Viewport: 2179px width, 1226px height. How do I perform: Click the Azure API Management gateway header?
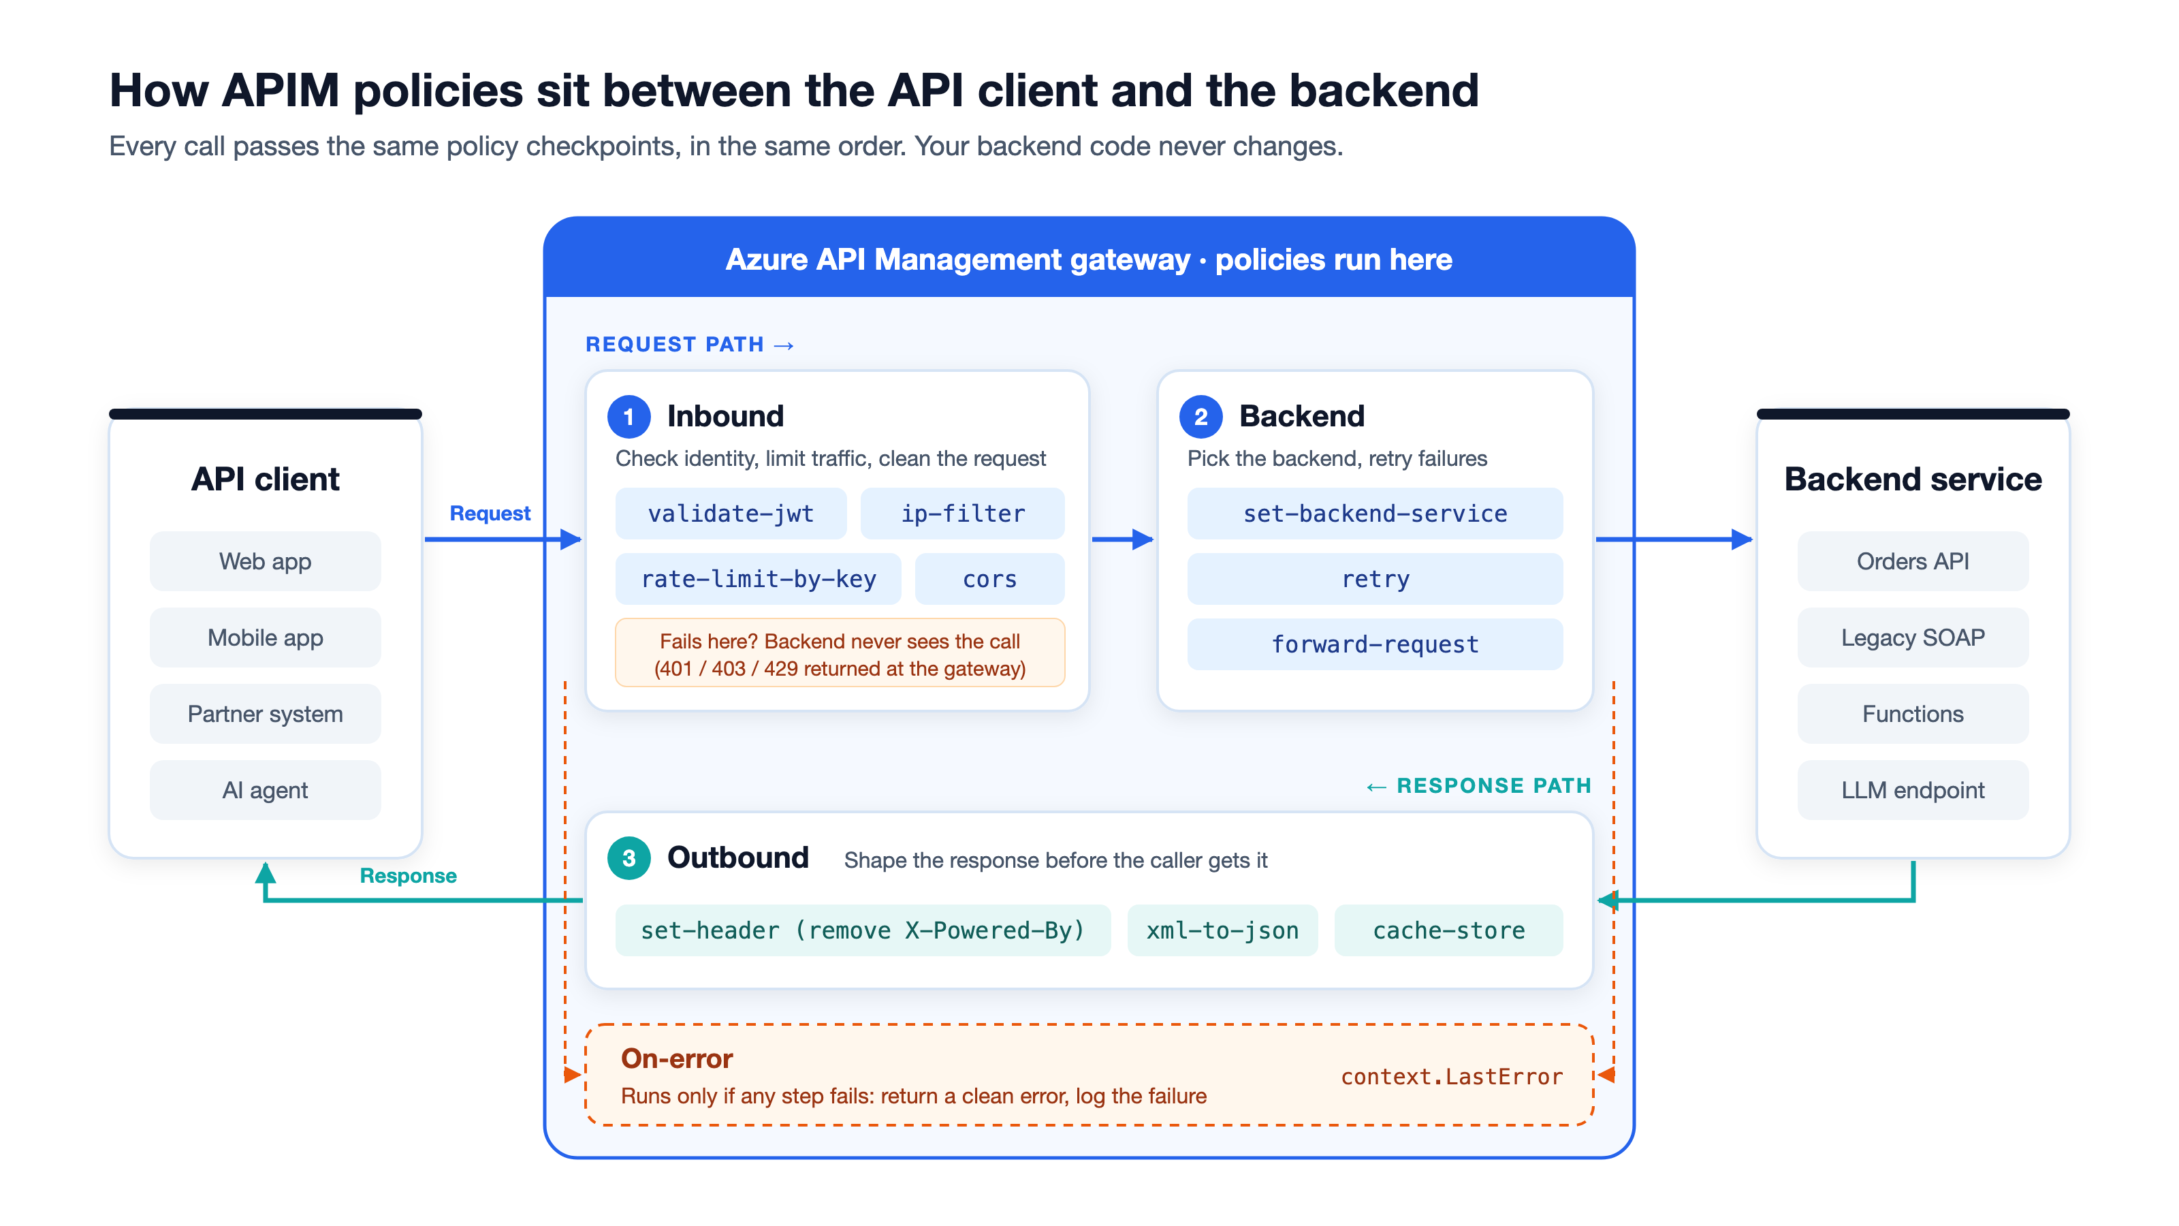click(x=1089, y=259)
